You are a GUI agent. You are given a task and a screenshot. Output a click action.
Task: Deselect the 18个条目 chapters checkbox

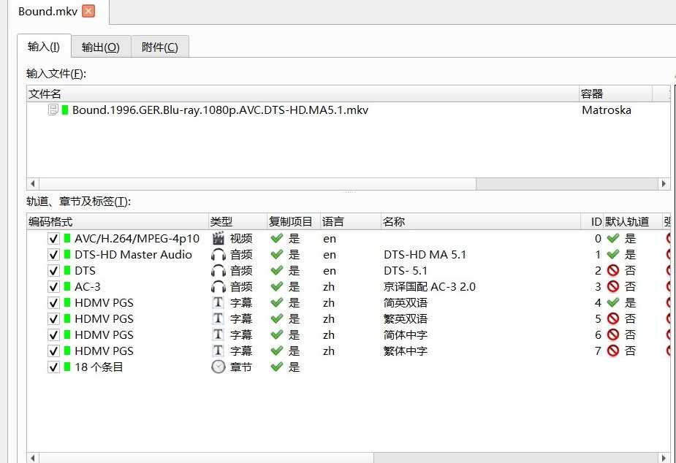53,367
